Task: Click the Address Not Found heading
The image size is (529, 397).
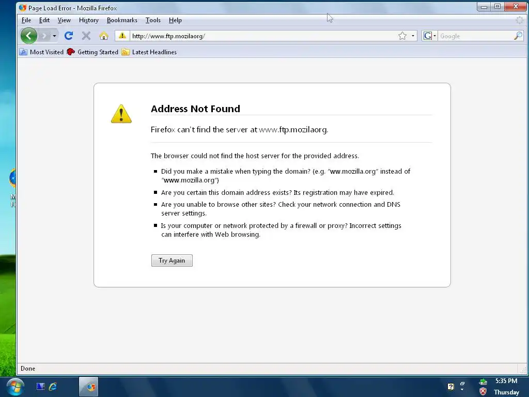Action: click(195, 109)
